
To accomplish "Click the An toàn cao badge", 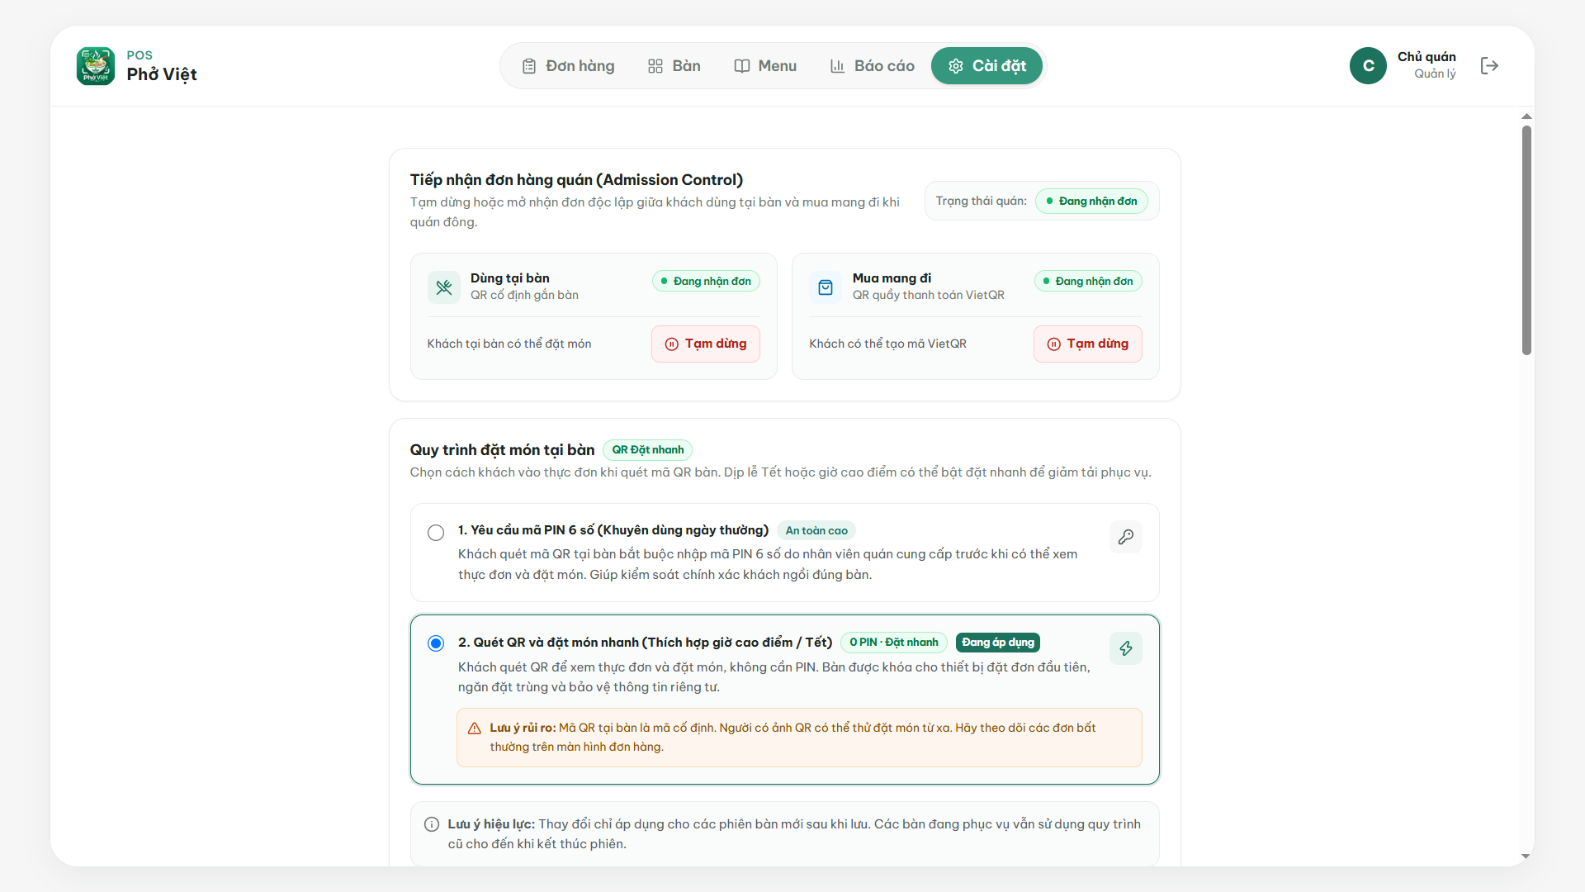I will (816, 531).
